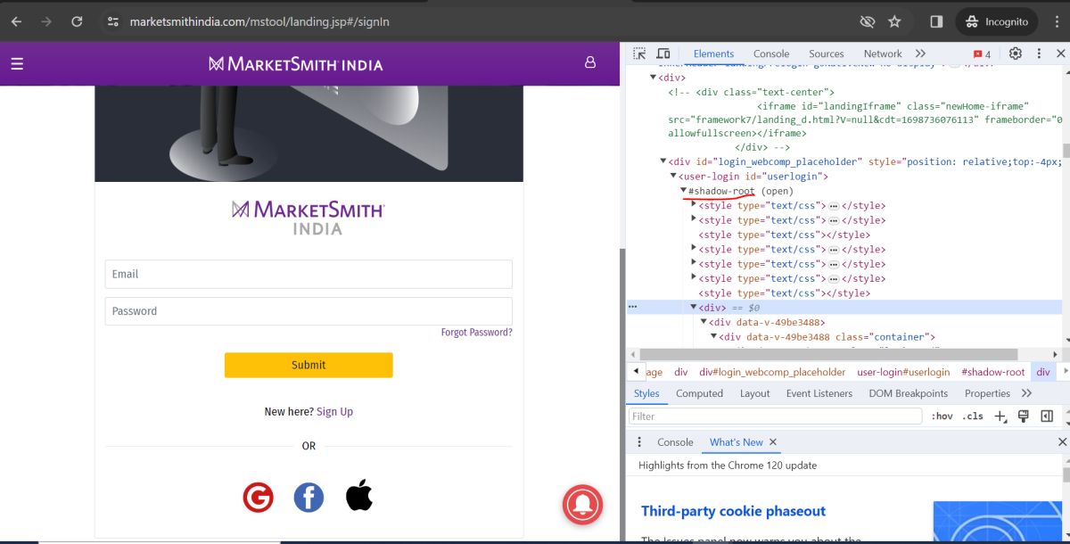Click the Forgot Password? link
This screenshot has height=544, width=1070.
click(477, 333)
